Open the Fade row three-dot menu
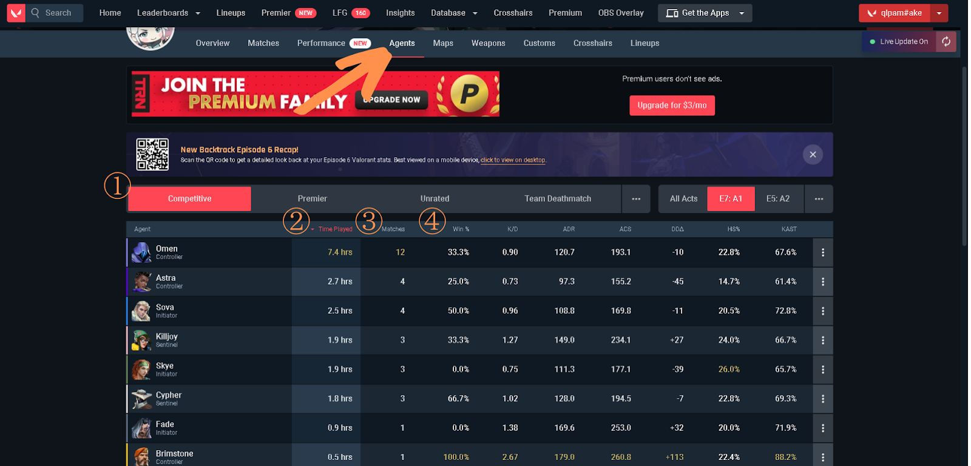Screen dimensions: 971x466 [822, 428]
